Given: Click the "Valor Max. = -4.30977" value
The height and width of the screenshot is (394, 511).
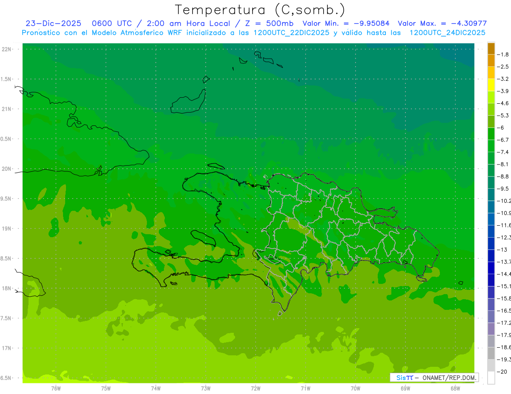Looking at the screenshot, I should tap(442, 24).
